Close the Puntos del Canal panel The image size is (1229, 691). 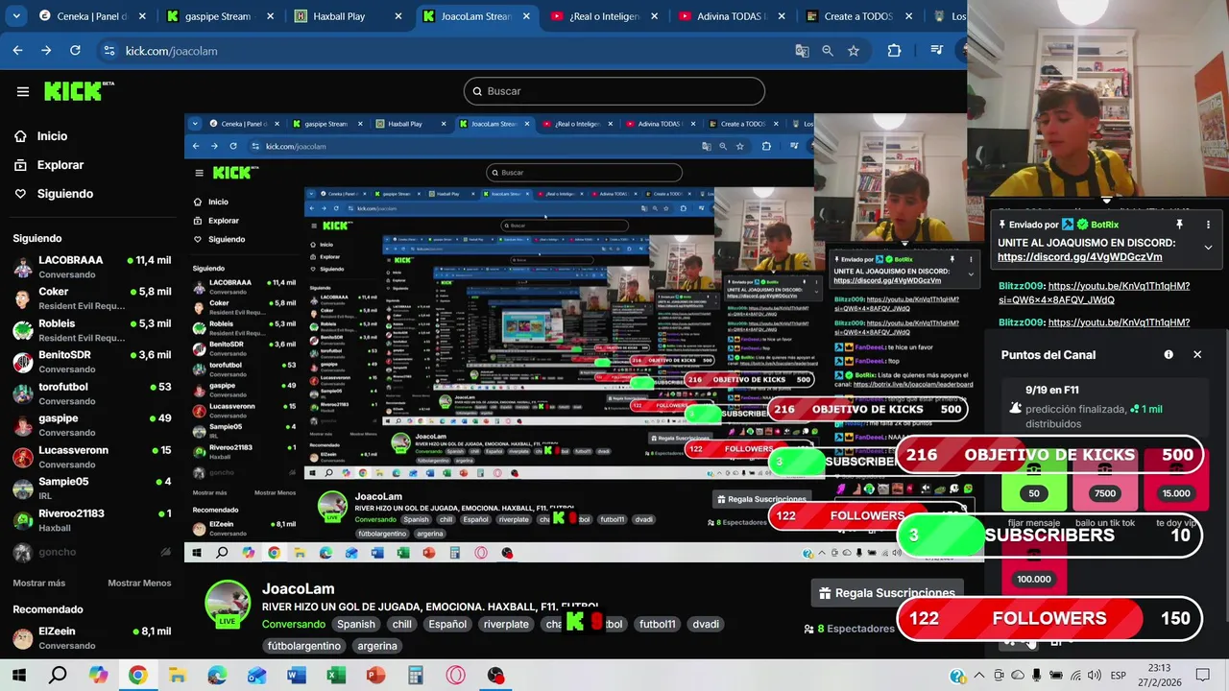1197,355
